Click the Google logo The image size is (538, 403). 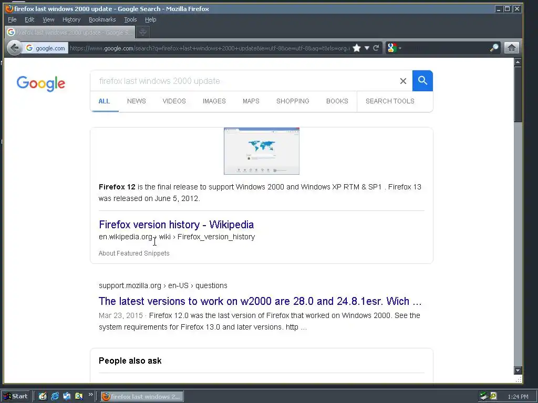pyautogui.click(x=41, y=83)
